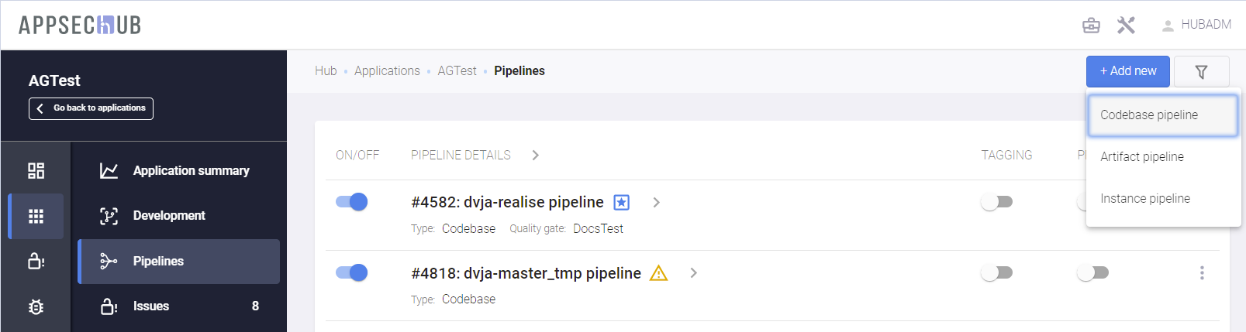
Task: Click star badge on dvja-realise pipeline
Action: click(621, 203)
